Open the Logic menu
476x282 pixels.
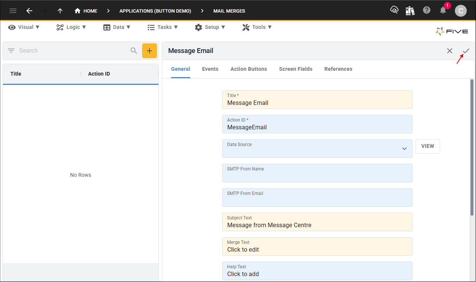(x=71, y=27)
